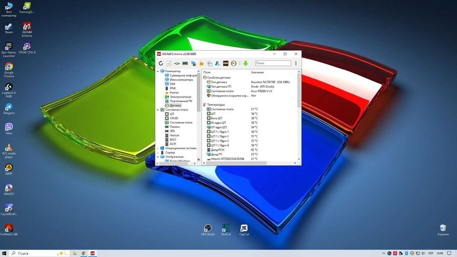457x257 pixels.
Task: Collapse the Компьютер tree node
Action: tap(158, 71)
